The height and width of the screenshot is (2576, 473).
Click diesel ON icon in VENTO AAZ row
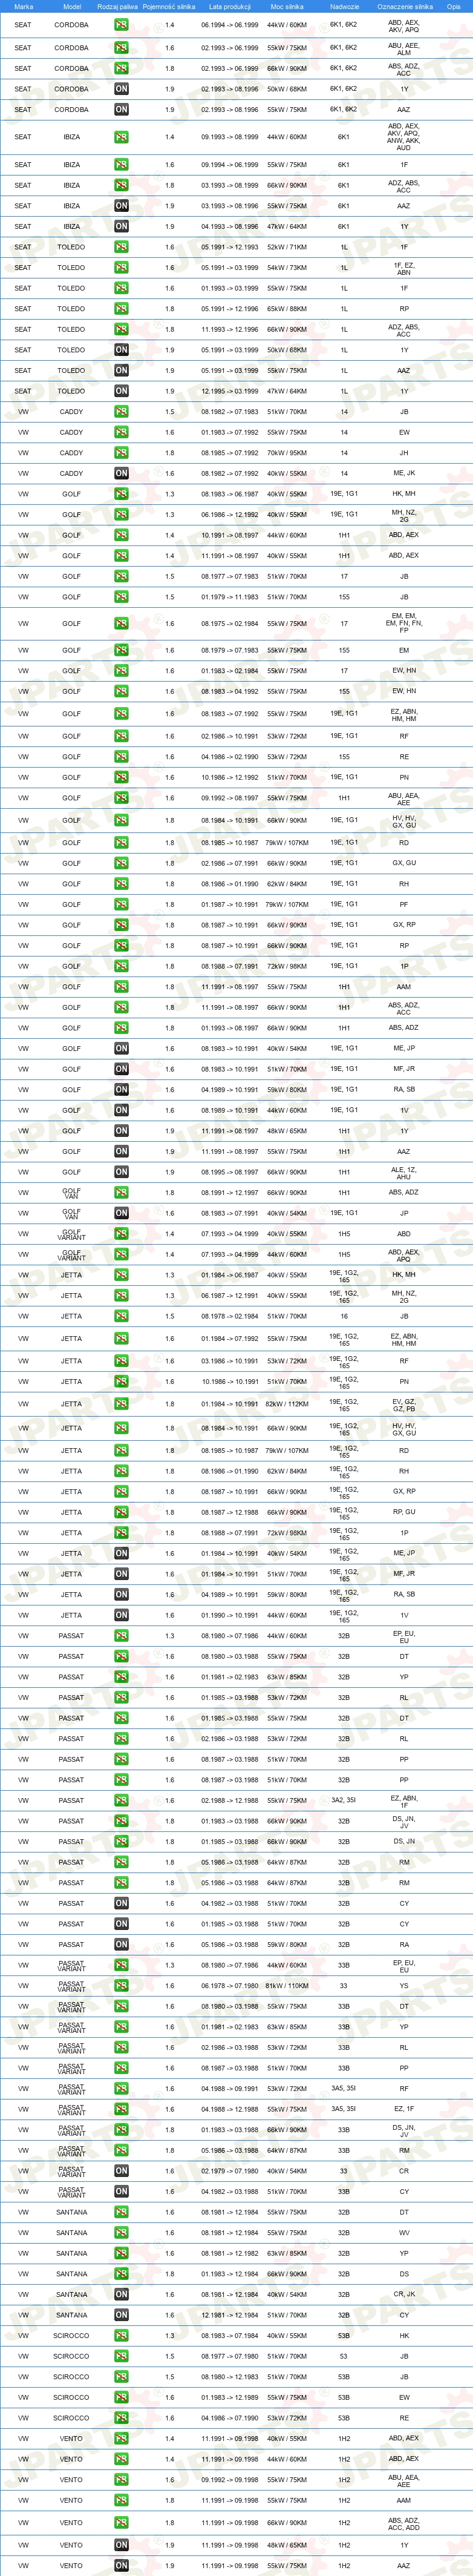(x=121, y=2565)
